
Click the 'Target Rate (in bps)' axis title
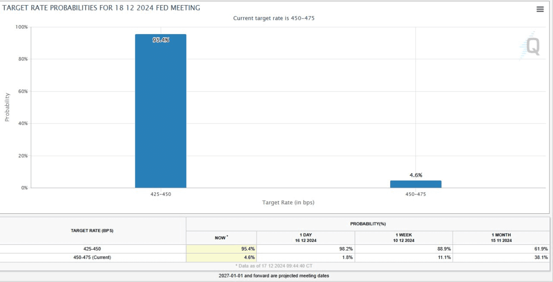click(x=288, y=203)
